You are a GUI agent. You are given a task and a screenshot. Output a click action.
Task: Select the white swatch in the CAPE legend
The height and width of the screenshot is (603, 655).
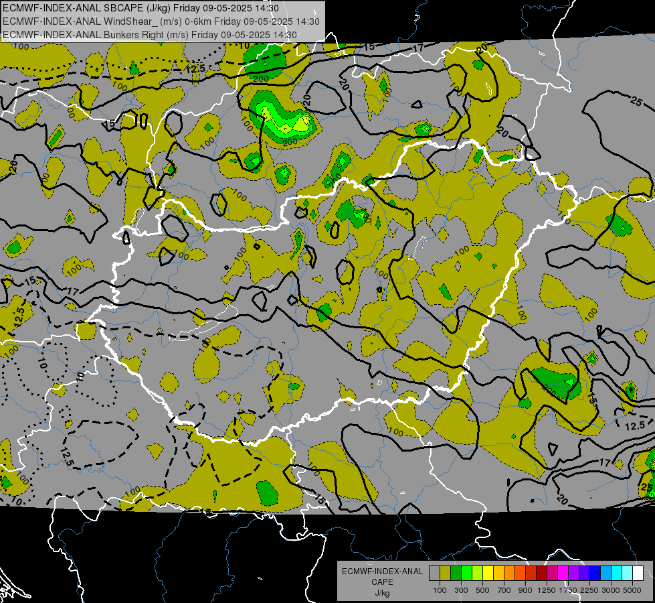click(x=638, y=574)
